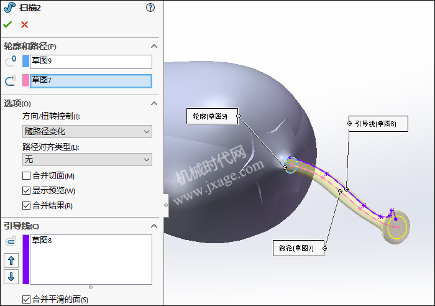Click the panel splitter handle at the viewport edge
Image resolution: width=435 pixels, height=306 pixels.
[166, 205]
